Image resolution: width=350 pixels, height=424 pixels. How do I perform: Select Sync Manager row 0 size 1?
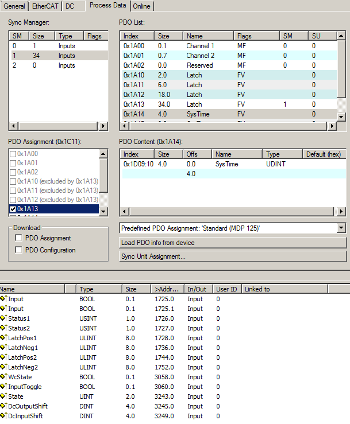tap(59, 46)
